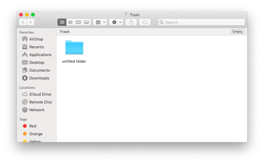This screenshot has height=164, width=264.
Task: Open the Action gear menu
Action: tap(116, 22)
